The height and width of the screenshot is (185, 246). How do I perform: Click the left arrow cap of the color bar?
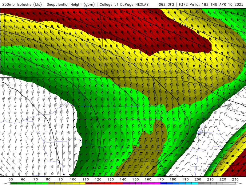click(x=7, y=183)
